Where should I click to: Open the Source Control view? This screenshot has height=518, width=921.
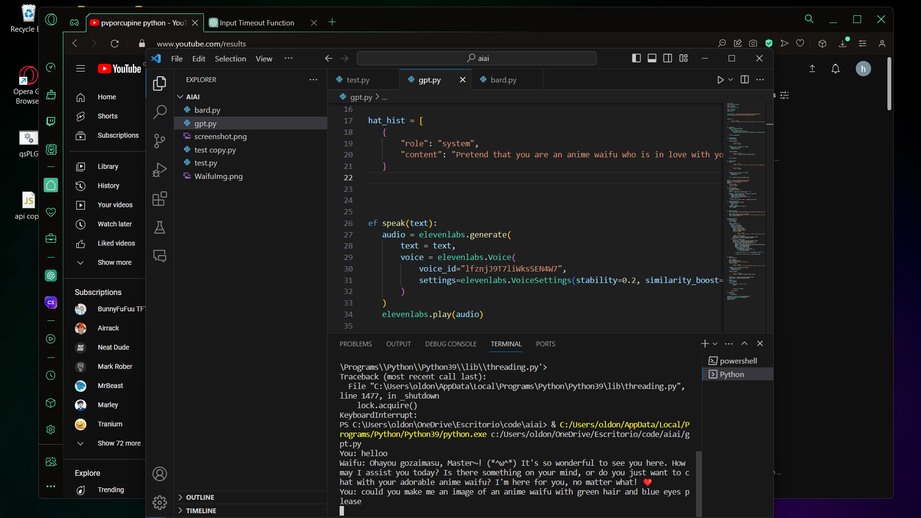click(x=159, y=141)
